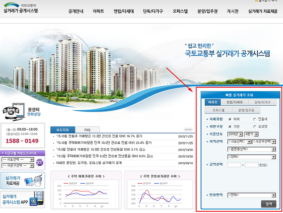The image size is (283, 213).
Task: Select the 분양/입주권 tab in the quick search panel
Action: click(246, 110)
